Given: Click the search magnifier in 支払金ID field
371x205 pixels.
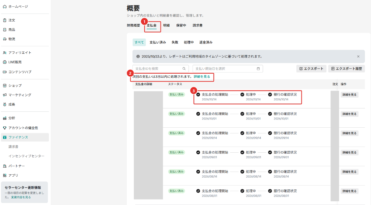Looking at the screenshot, I should click(x=184, y=69).
